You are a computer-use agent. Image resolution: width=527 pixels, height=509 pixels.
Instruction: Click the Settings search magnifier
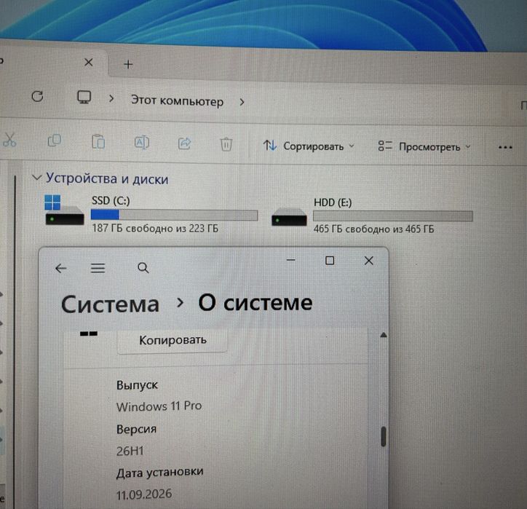click(x=143, y=268)
